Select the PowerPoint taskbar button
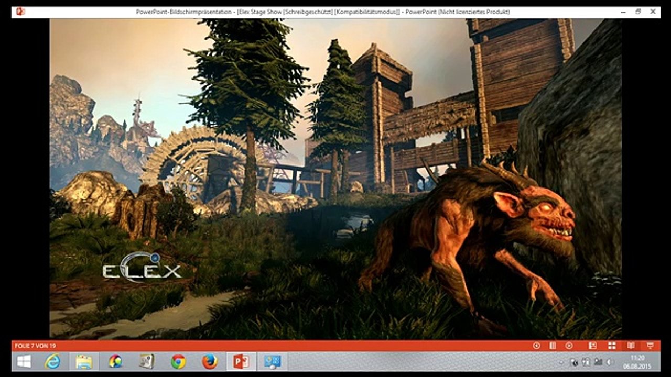This screenshot has width=671, height=377. tap(241, 361)
